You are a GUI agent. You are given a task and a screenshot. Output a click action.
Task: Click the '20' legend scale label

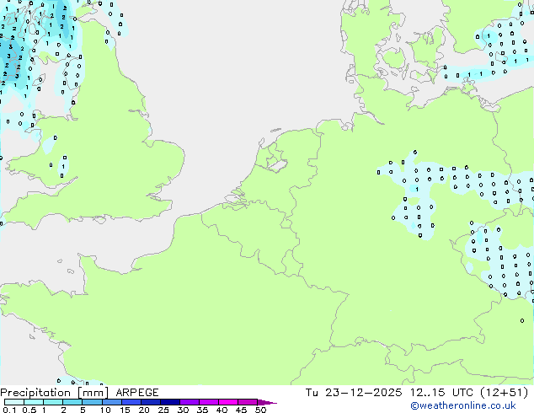coord(144,410)
